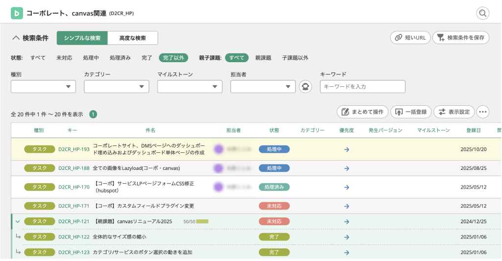Select the 未対応 status filter

click(x=64, y=58)
